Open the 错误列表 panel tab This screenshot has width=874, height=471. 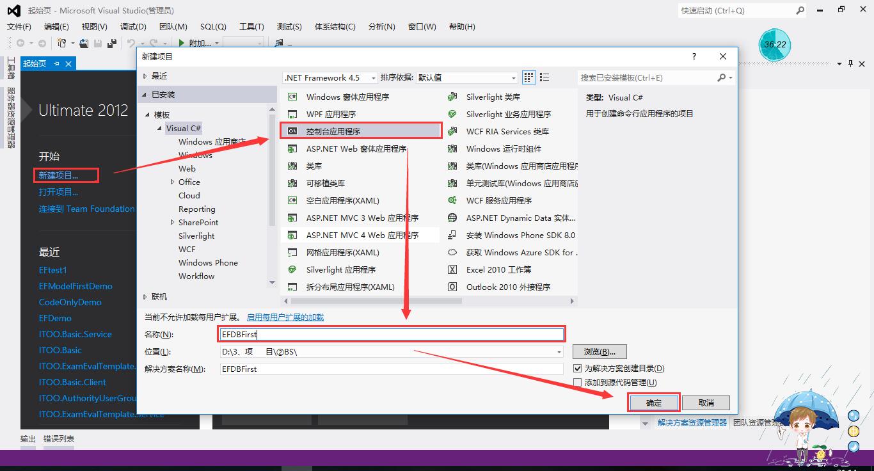coord(59,438)
